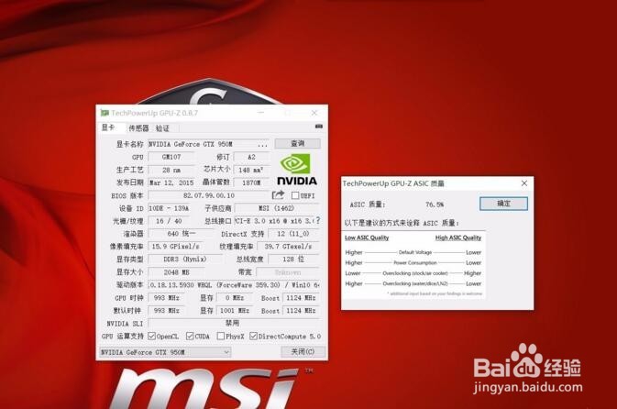Click the ASIC quality value 76.5%
Screen dimensions: 617x409
point(435,204)
